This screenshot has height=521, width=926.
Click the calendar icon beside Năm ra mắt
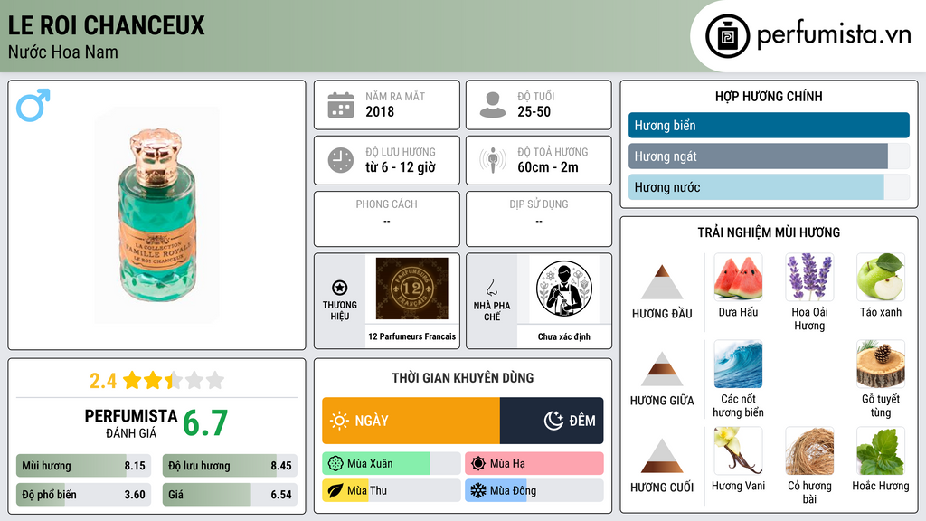pos(341,105)
